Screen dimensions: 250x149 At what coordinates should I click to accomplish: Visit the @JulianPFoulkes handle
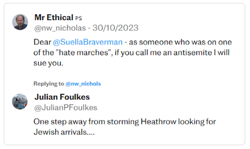[x=66, y=108]
